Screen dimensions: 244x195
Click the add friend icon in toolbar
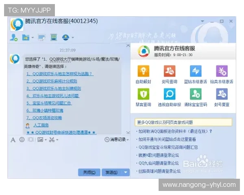(14, 37)
